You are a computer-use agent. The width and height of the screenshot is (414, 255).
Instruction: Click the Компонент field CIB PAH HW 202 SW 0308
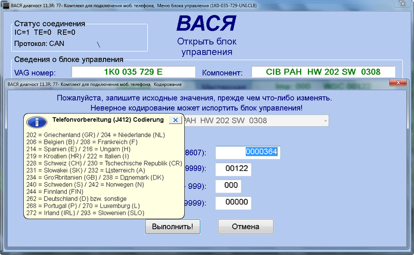(x=323, y=72)
